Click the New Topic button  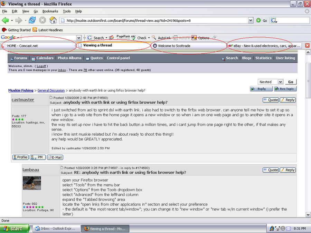pyautogui.click(x=285, y=89)
